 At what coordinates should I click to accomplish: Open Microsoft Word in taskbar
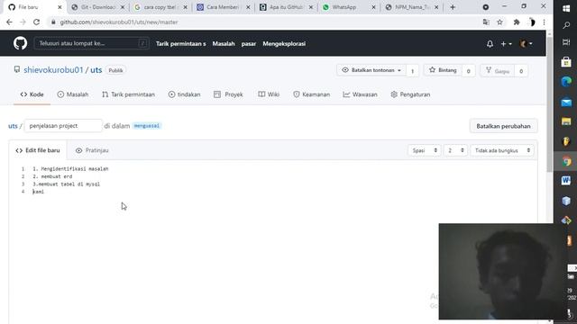click(x=566, y=180)
